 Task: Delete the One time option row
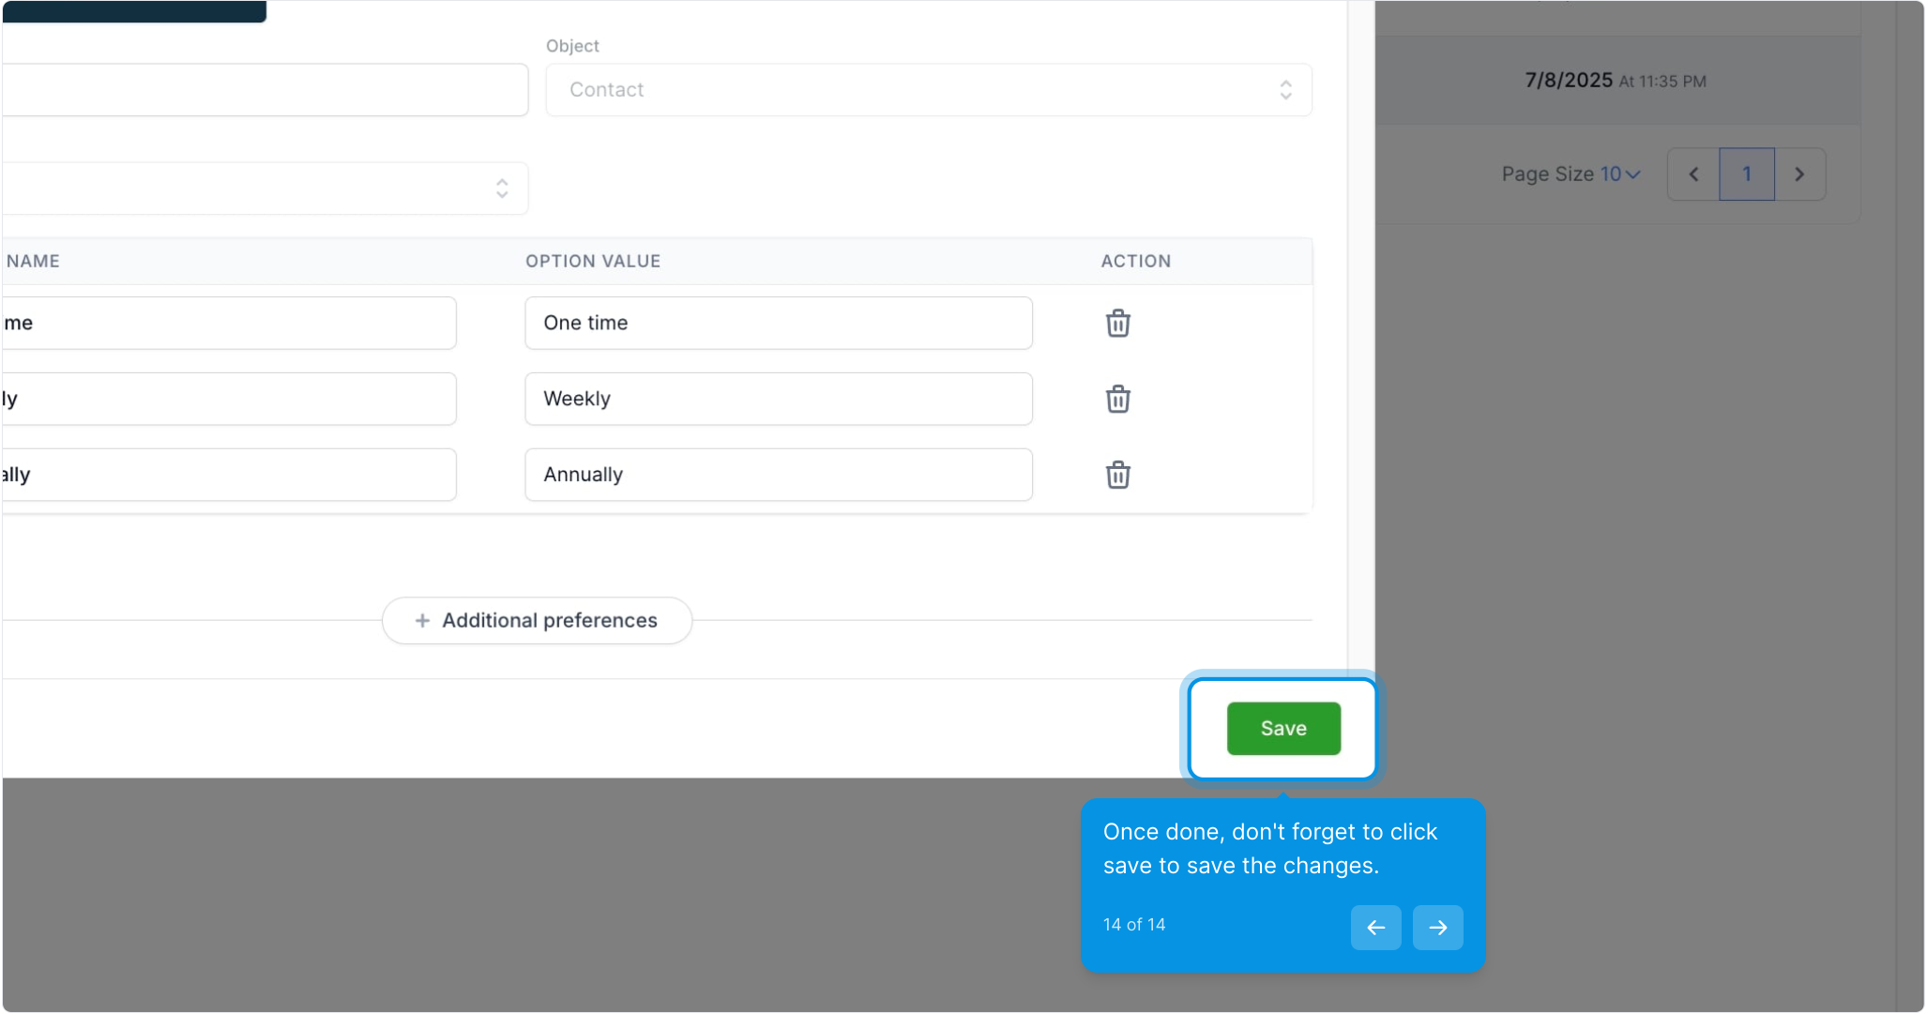pyautogui.click(x=1117, y=323)
